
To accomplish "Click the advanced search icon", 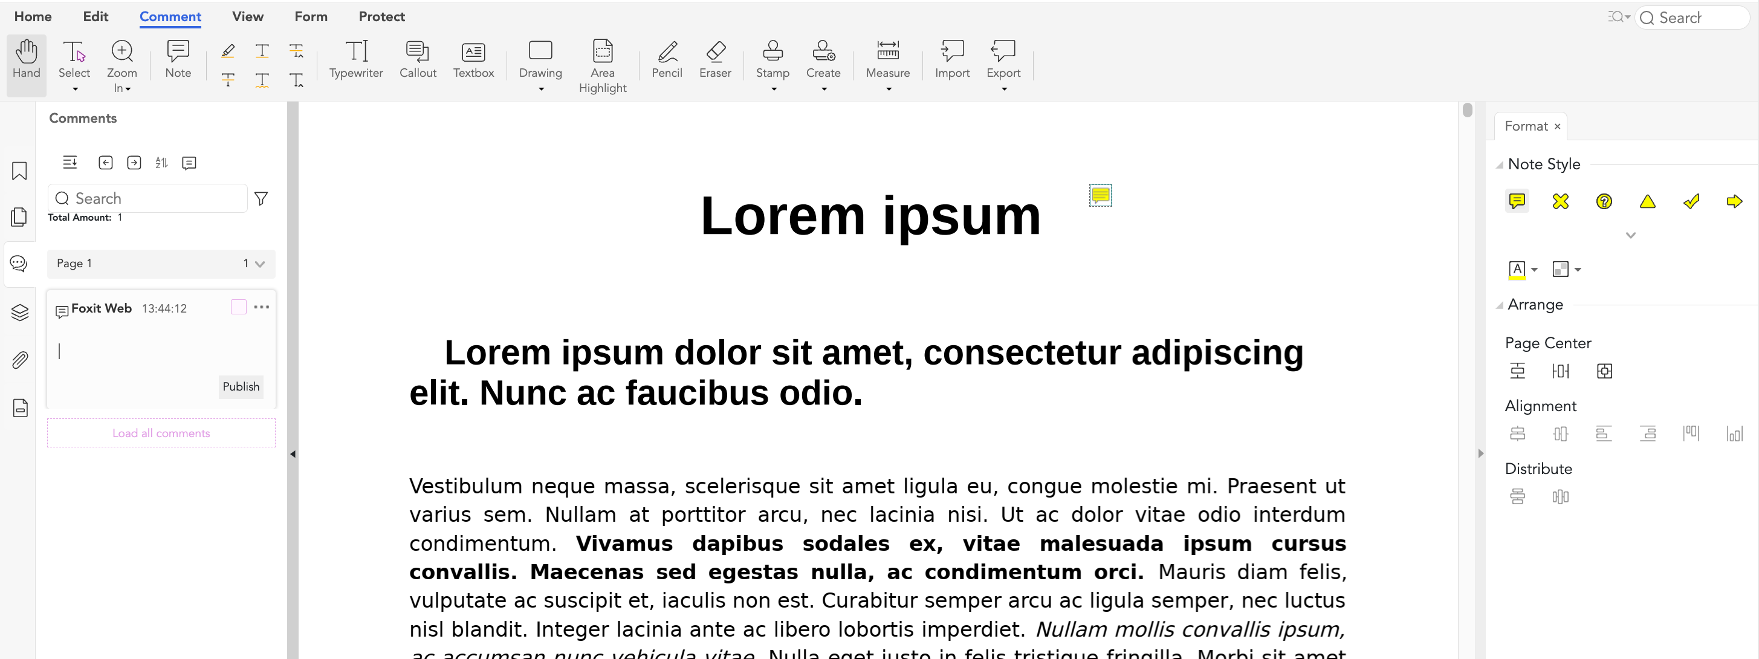I will point(1618,17).
